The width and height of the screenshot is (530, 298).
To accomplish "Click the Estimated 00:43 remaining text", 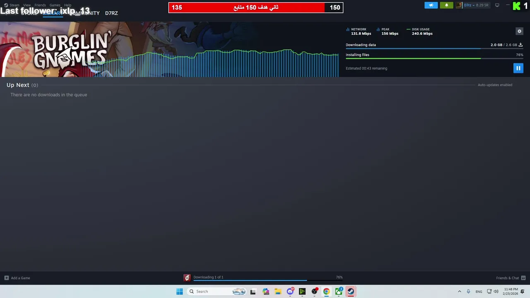I will 366,68.
